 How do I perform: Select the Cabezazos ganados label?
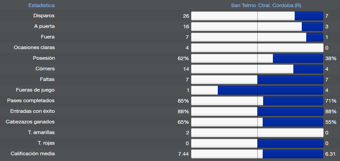click(30, 122)
